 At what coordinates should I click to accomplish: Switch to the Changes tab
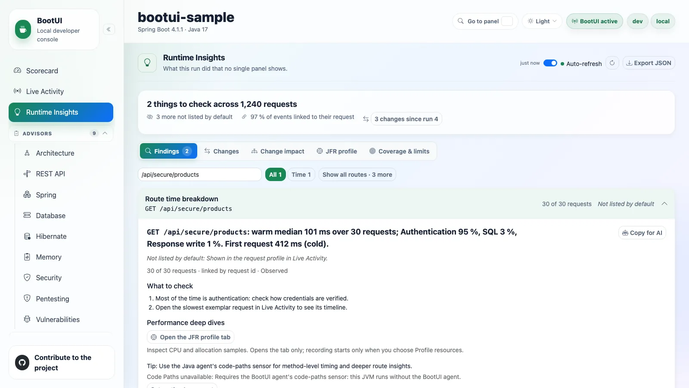(x=221, y=151)
